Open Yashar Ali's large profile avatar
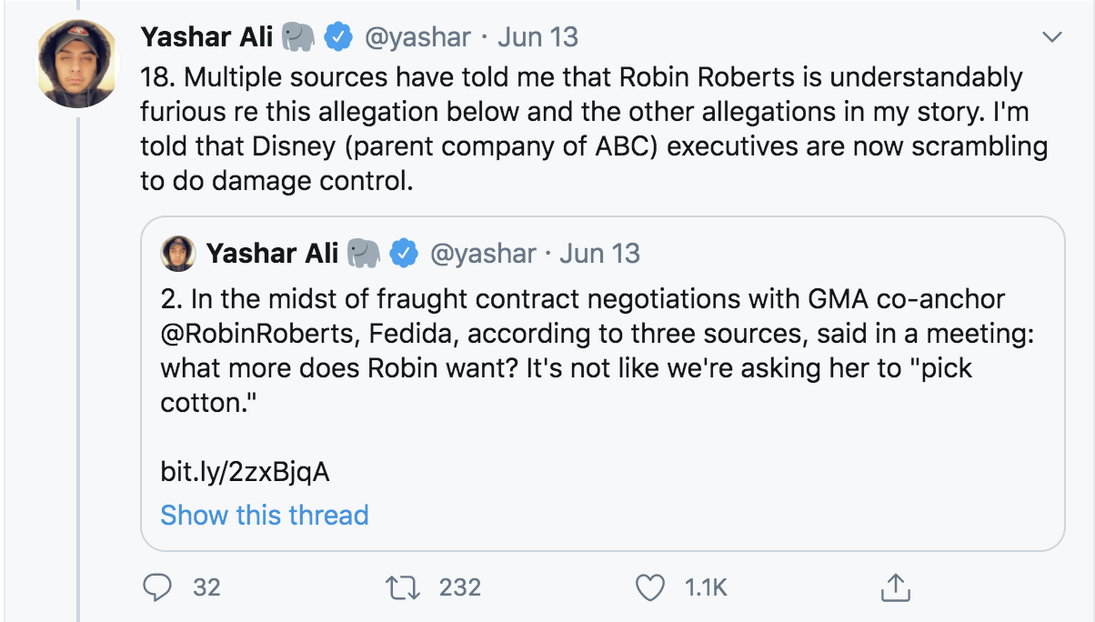 (x=77, y=64)
